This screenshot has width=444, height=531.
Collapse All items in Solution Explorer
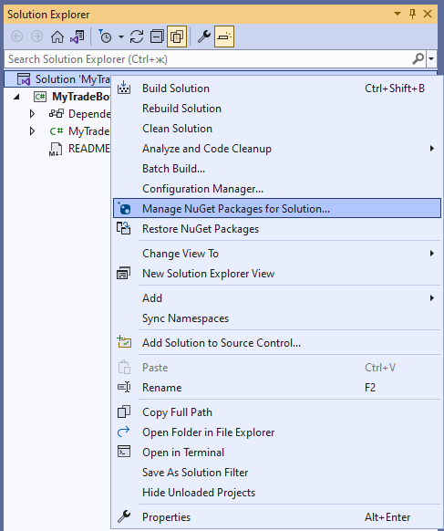click(157, 36)
